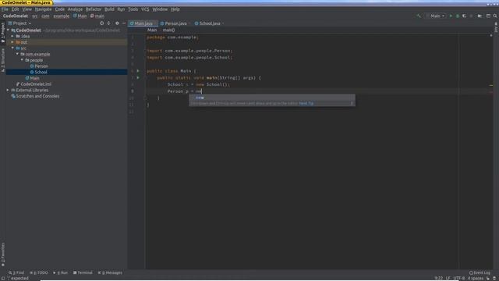Open the Analyze menu

tap(75, 9)
